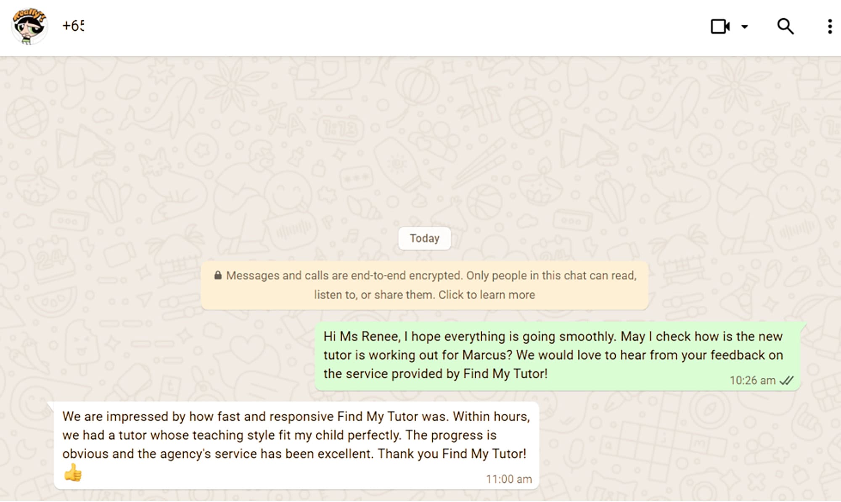Click the lock icon in encryption notice
The height and width of the screenshot is (502, 841).
click(x=218, y=276)
